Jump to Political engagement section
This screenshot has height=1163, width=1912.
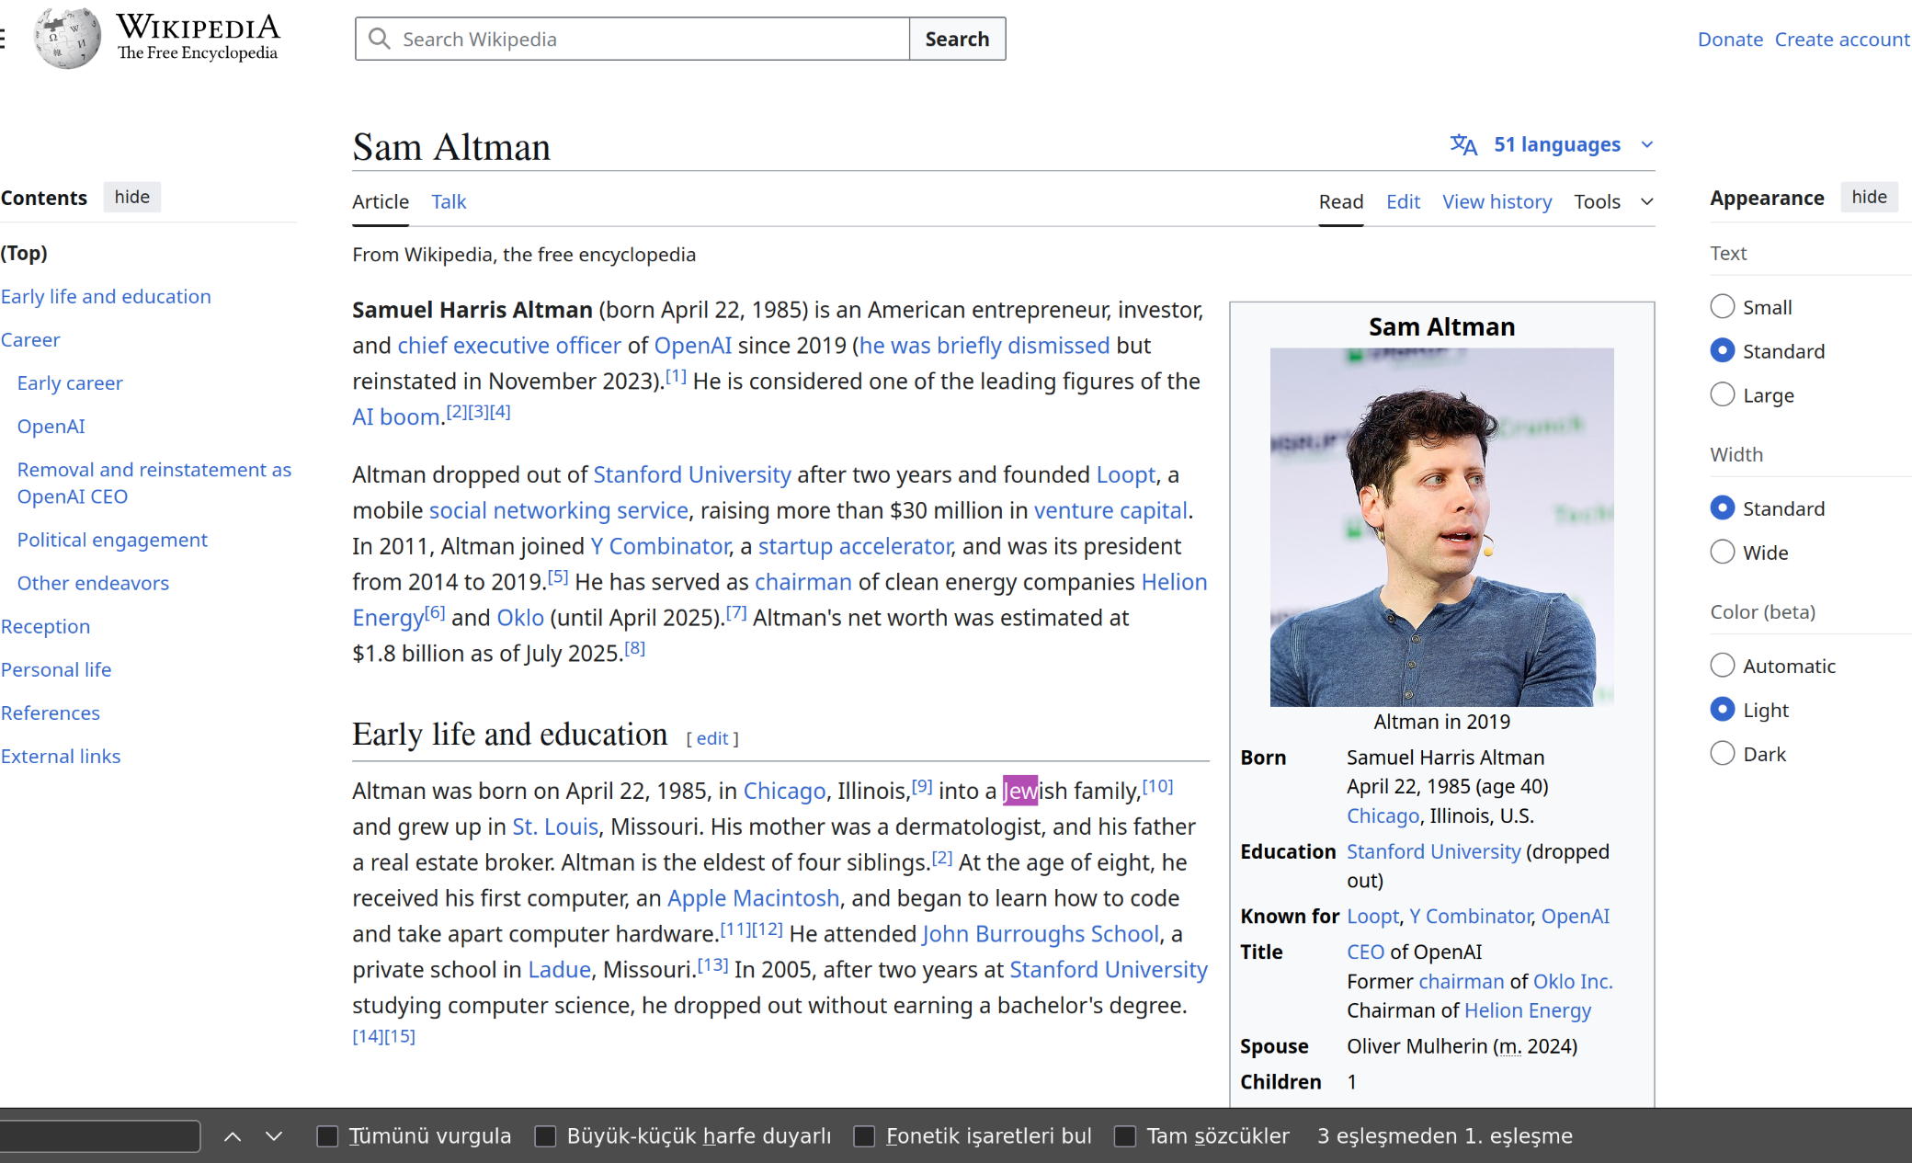112,540
